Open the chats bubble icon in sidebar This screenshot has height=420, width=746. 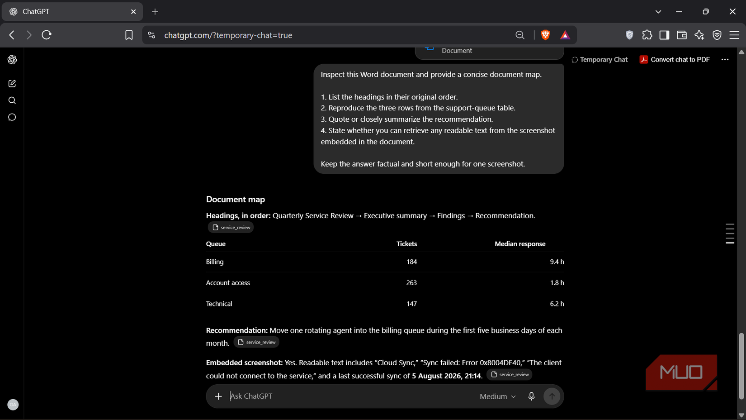coord(12,117)
